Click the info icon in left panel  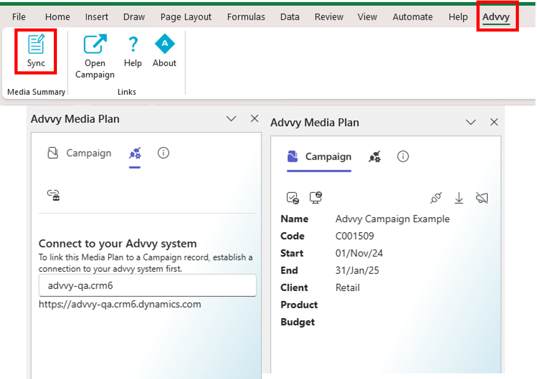tap(163, 153)
